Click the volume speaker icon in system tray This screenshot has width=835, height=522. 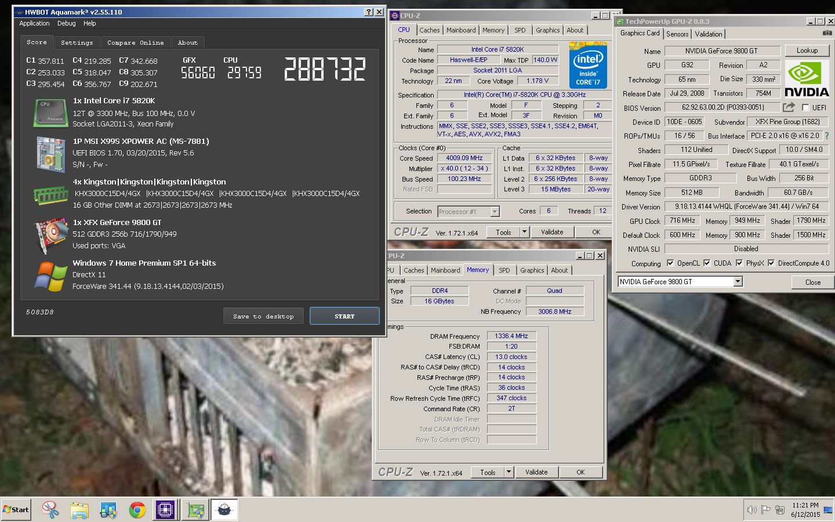click(x=752, y=510)
